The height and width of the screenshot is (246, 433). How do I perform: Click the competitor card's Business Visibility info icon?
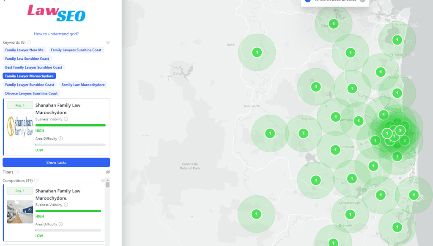66,205
